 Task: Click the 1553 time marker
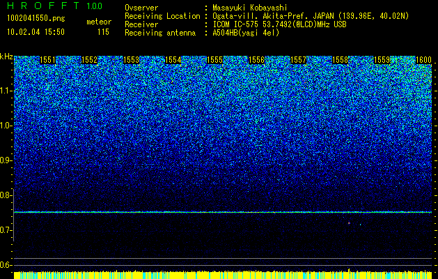tap(132, 60)
